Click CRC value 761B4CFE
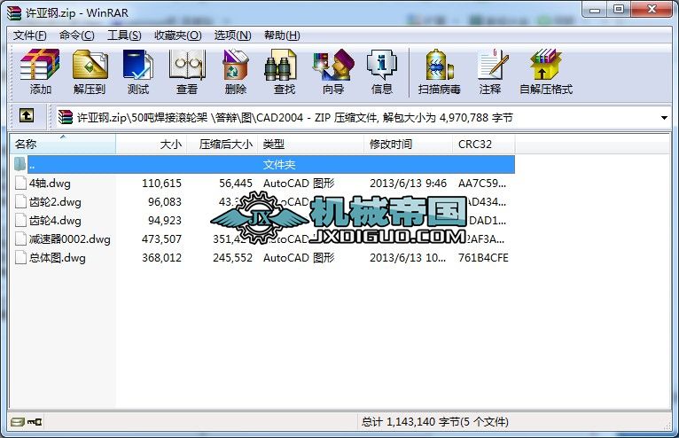This screenshot has height=438, width=679. tap(483, 258)
